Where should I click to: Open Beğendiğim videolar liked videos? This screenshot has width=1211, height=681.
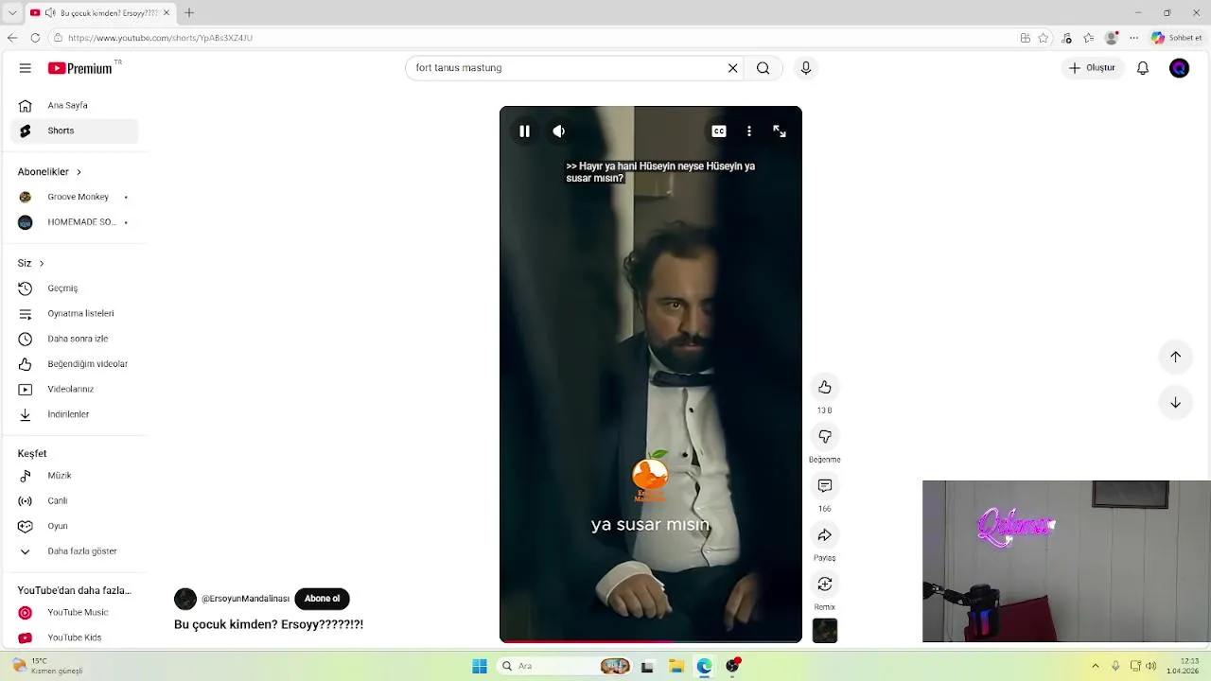coord(74,364)
